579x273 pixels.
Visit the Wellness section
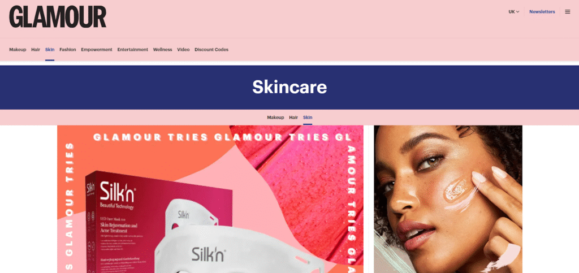click(x=162, y=49)
